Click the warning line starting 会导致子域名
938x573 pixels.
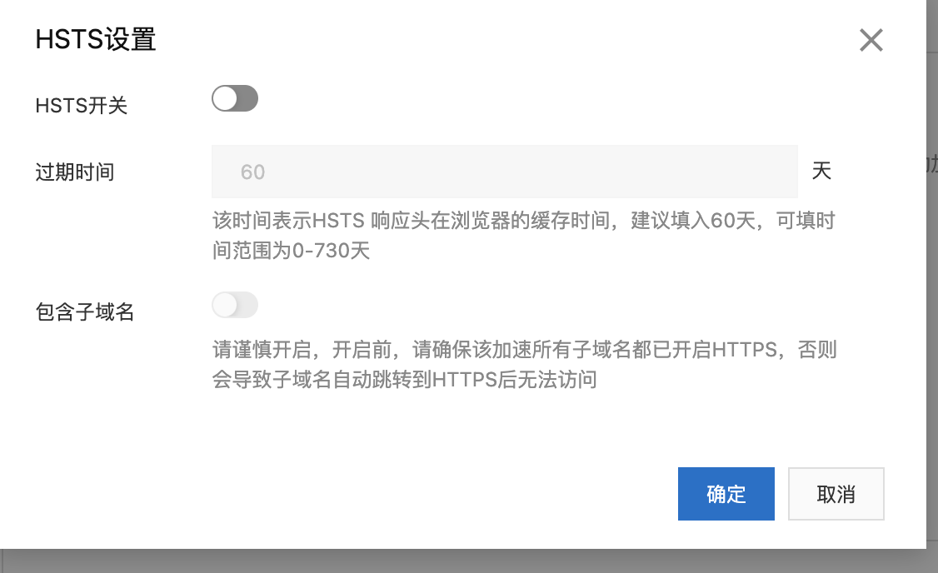(405, 379)
